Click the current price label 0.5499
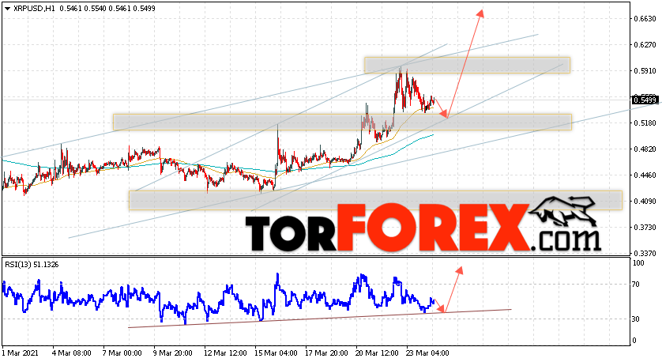Image resolution: width=662 pixels, height=362 pixels. click(x=645, y=100)
